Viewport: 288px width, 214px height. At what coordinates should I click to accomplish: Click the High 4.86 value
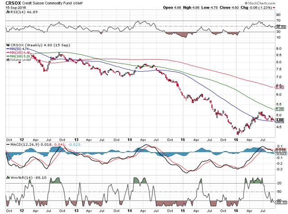coord(191,8)
